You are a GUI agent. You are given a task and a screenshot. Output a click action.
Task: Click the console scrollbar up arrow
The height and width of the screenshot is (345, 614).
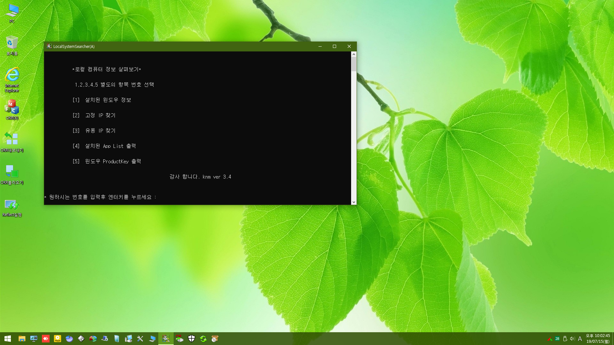(x=354, y=54)
